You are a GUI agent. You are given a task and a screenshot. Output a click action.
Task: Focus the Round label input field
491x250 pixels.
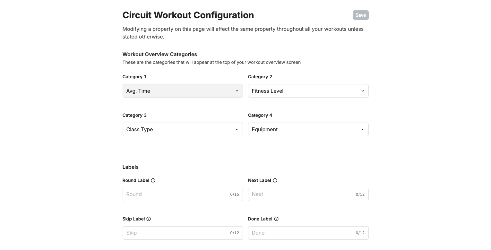pyautogui.click(x=183, y=194)
